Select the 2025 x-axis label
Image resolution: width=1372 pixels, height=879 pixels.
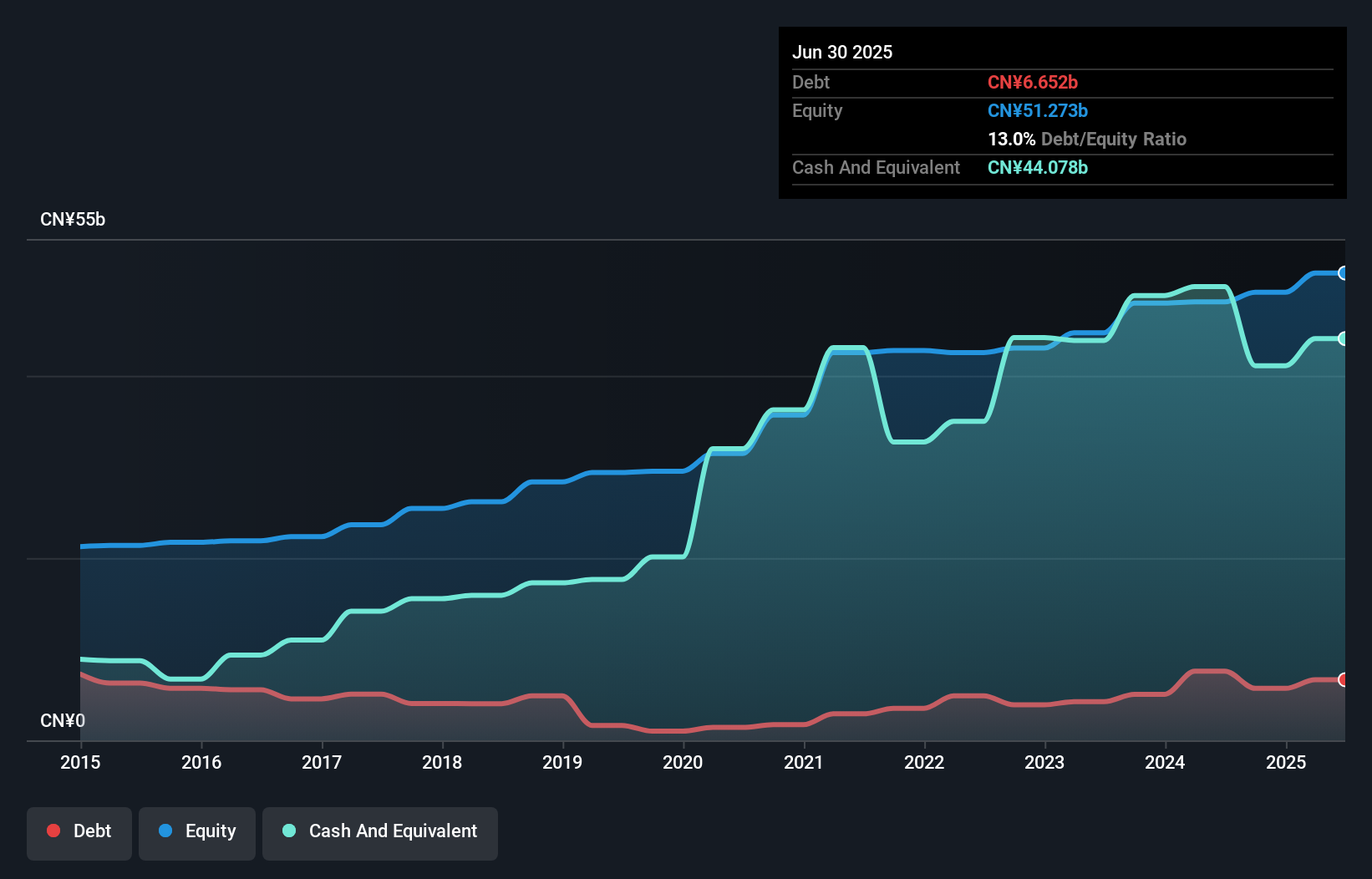[x=1286, y=762]
